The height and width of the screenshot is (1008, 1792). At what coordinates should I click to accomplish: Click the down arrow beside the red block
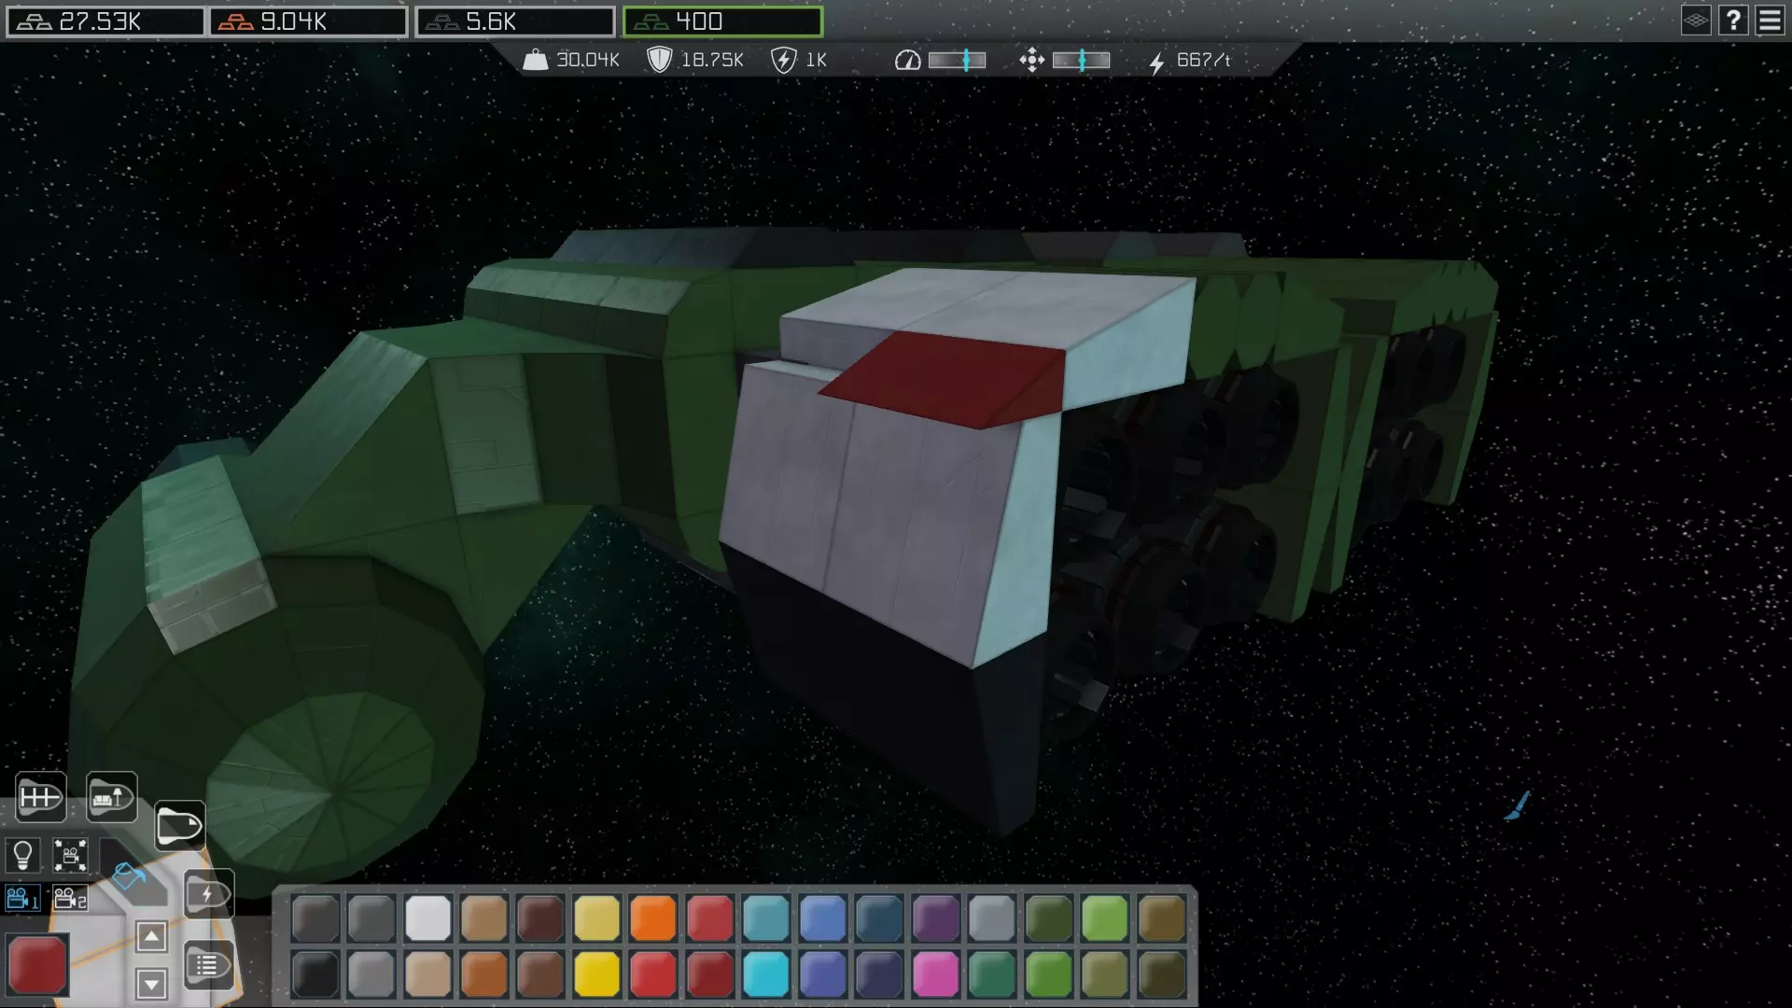pos(151,983)
